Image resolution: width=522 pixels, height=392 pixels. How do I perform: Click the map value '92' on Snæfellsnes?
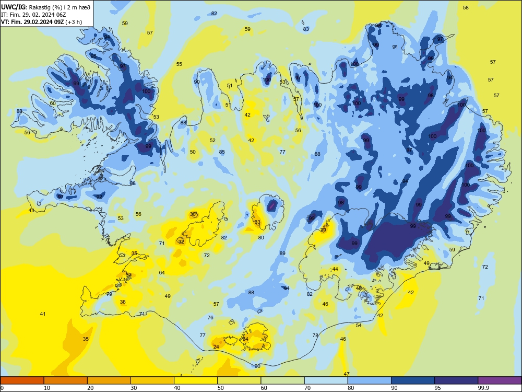click(x=99, y=197)
